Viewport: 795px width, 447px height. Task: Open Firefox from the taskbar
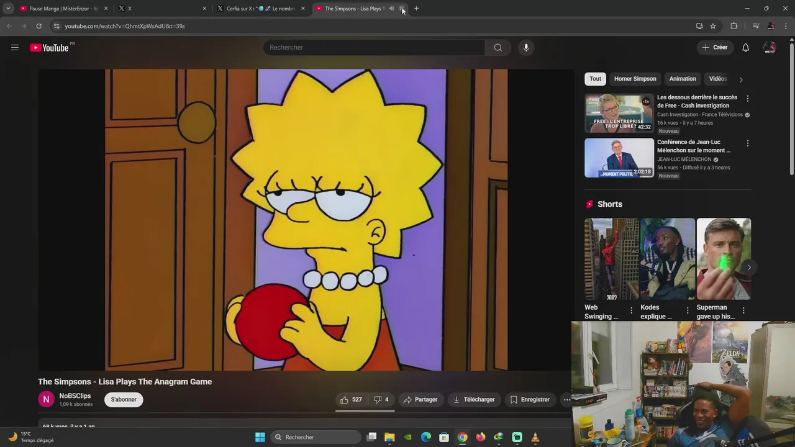pyautogui.click(x=481, y=437)
